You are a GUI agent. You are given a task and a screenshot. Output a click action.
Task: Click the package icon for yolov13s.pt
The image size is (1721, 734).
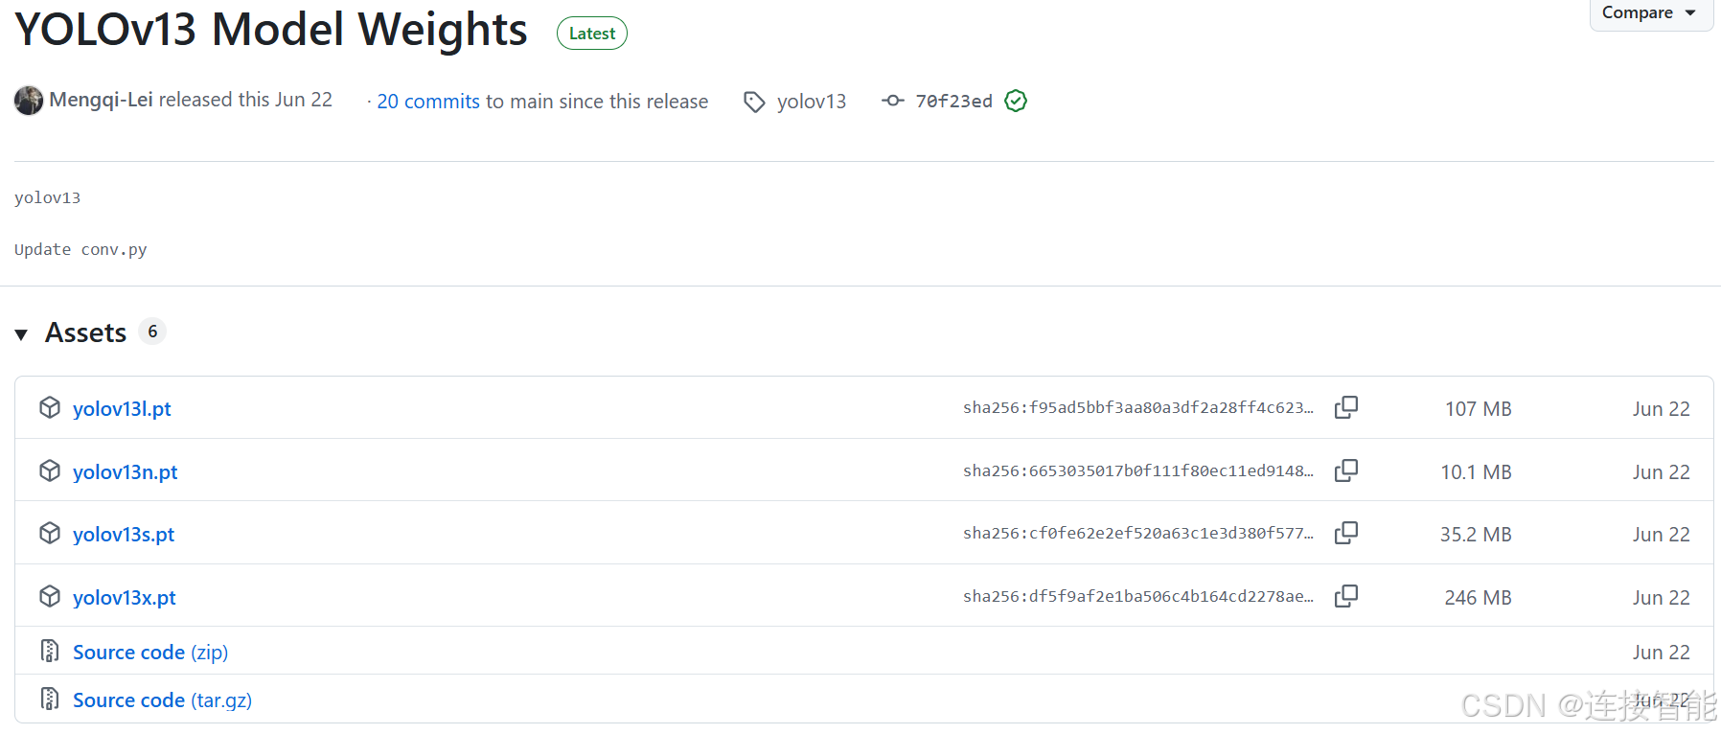tap(50, 533)
